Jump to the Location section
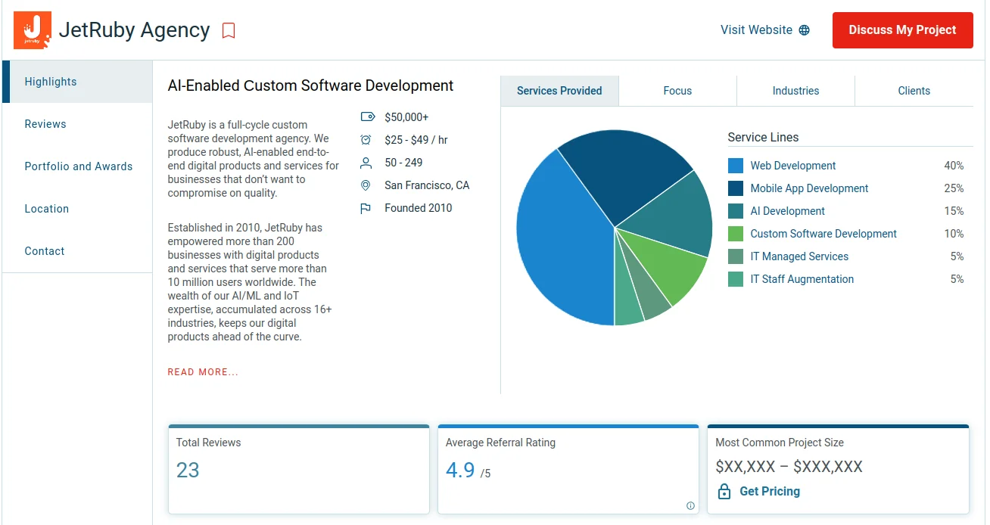This screenshot has width=990, height=525. coord(77,209)
